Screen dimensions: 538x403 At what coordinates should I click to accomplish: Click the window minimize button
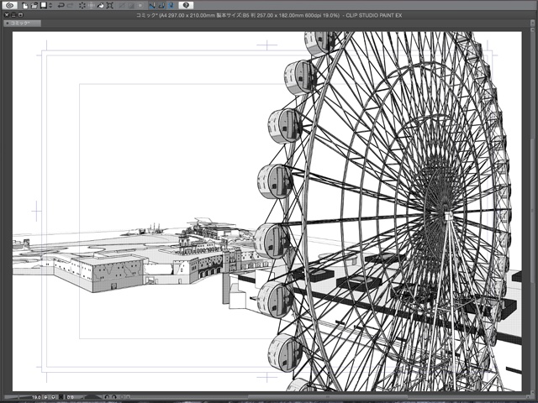click(13, 15)
